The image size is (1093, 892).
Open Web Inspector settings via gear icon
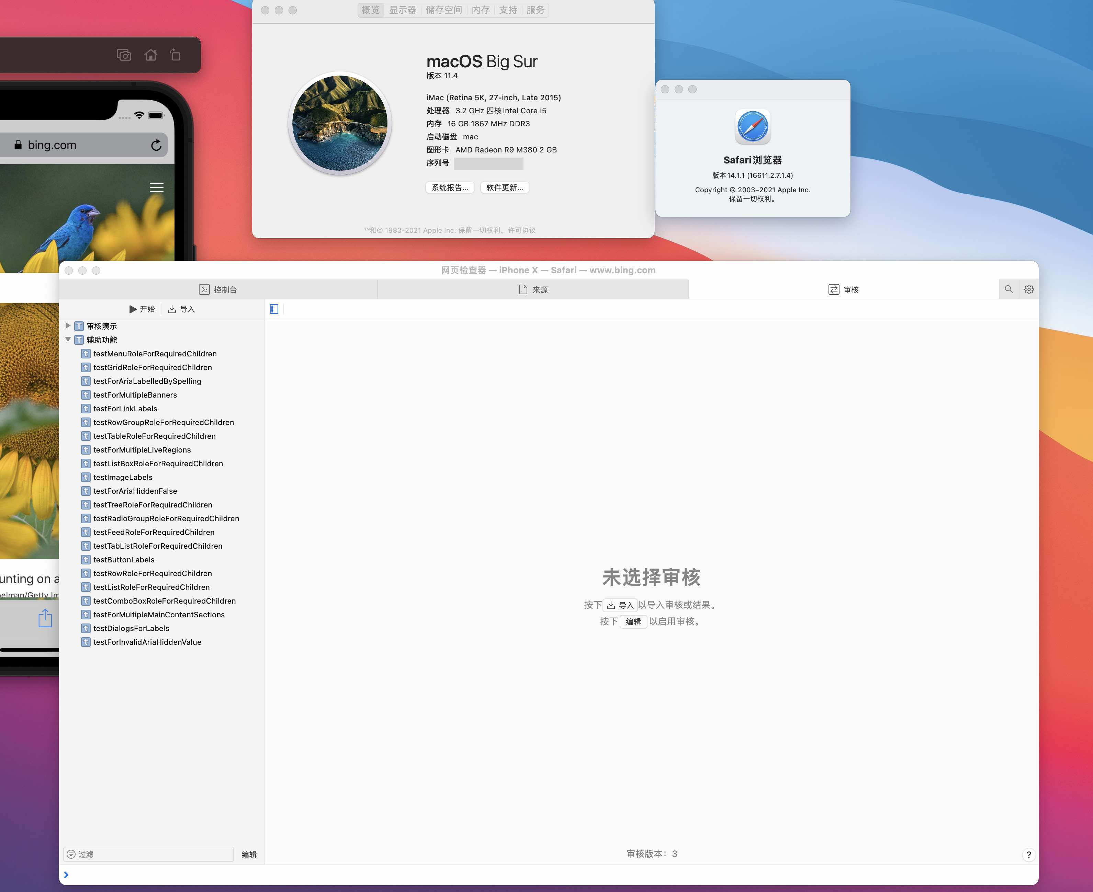coord(1029,289)
